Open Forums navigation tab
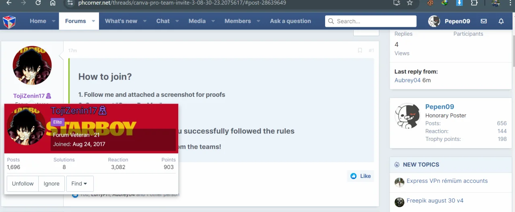Screen dimensions: 515x212 (76, 21)
